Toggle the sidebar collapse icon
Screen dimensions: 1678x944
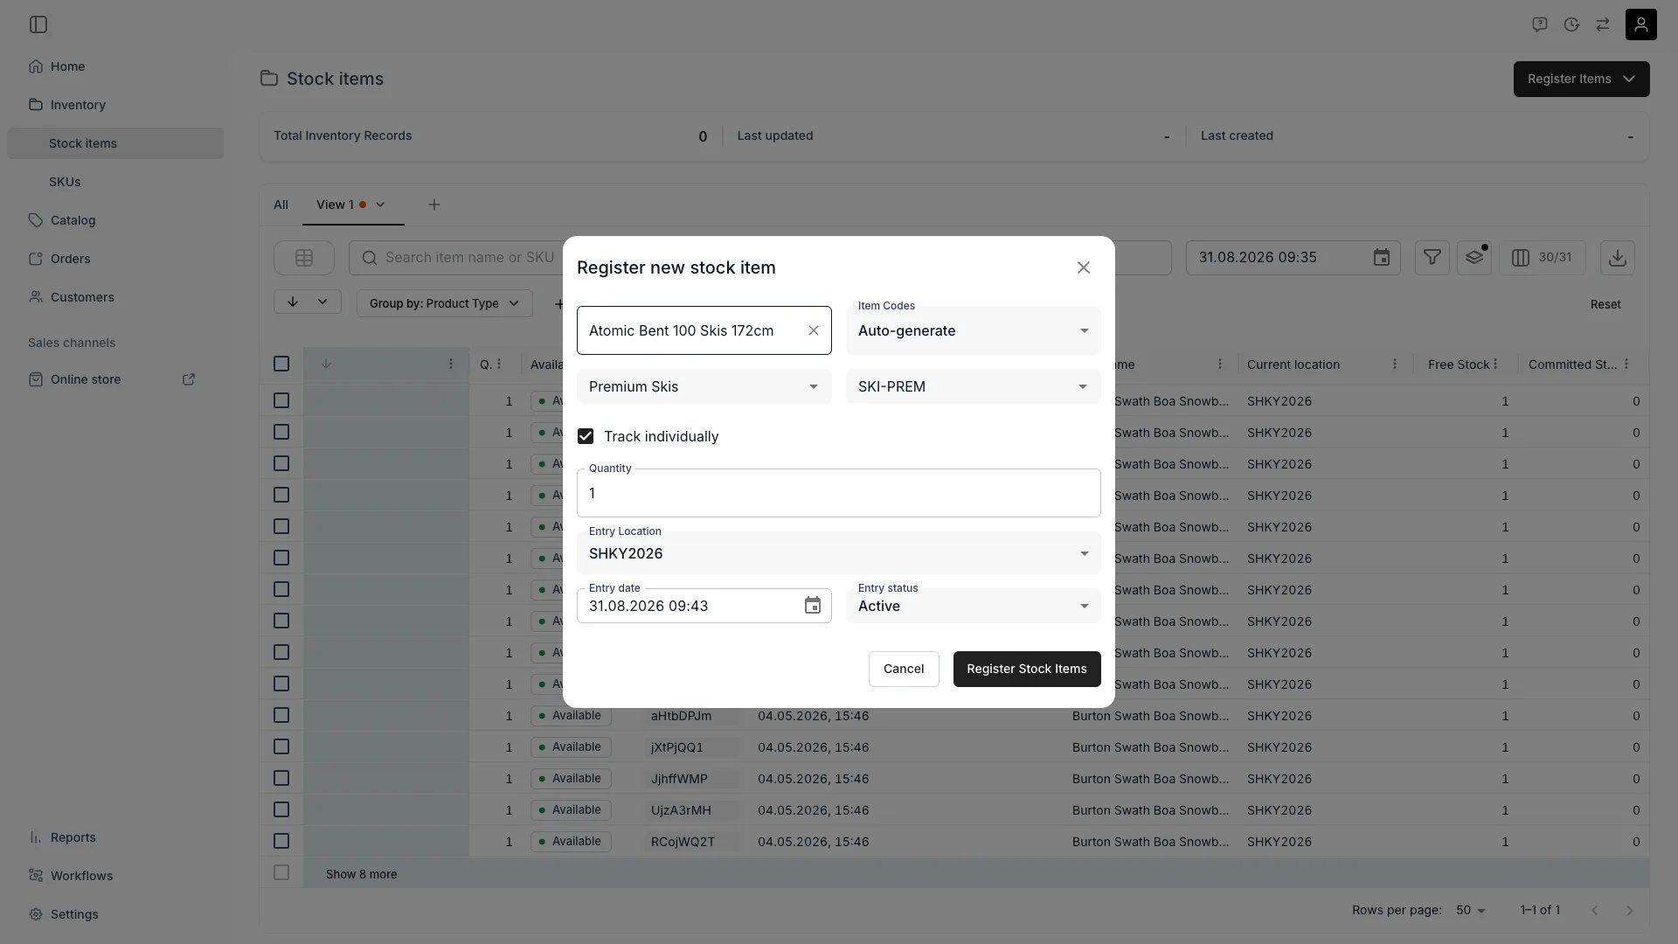[x=38, y=24]
